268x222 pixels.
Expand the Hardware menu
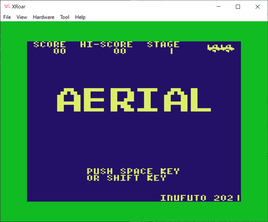click(43, 17)
